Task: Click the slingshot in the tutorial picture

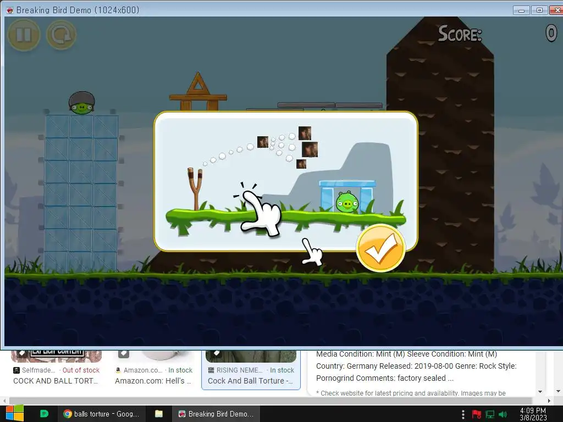Action: click(195, 189)
